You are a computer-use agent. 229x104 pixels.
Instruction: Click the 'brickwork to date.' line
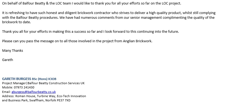(17, 22)
